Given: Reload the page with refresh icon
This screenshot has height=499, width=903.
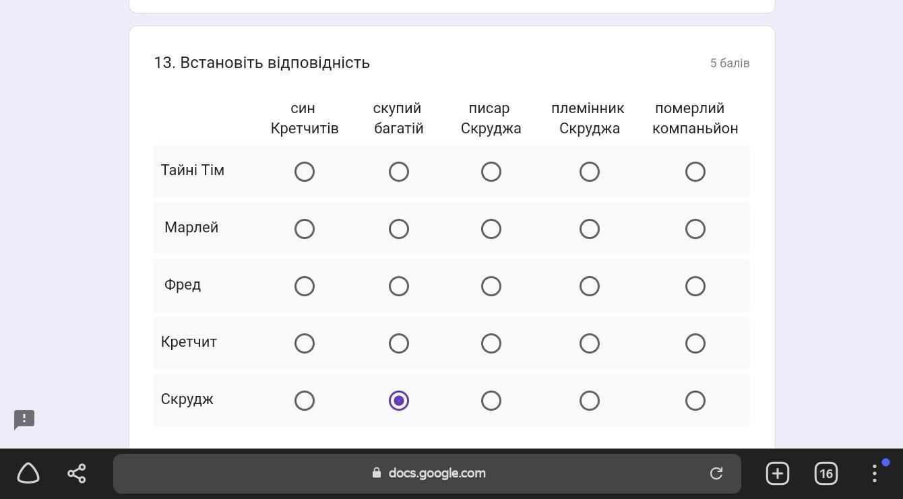Looking at the screenshot, I should [x=716, y=473].
